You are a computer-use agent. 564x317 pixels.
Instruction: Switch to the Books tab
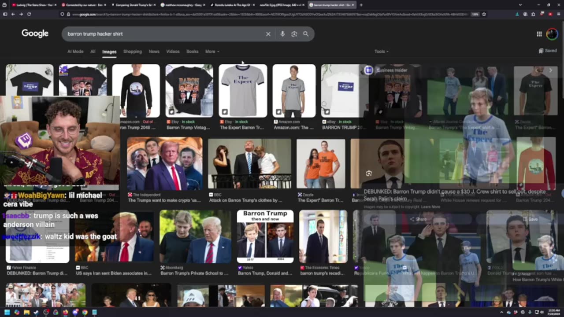pos(192,52)
